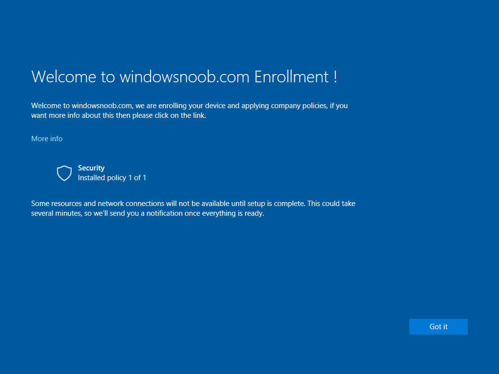Click 'Installed policy 1 of 1' status
The image size is (499, 374).
pos(112,178)
